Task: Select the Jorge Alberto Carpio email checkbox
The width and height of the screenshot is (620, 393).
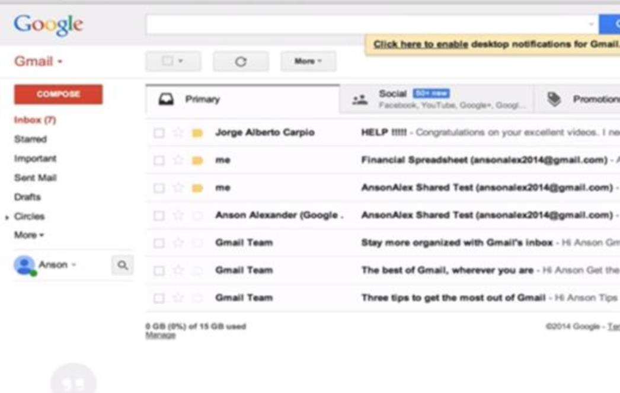Action: point(159,133)
